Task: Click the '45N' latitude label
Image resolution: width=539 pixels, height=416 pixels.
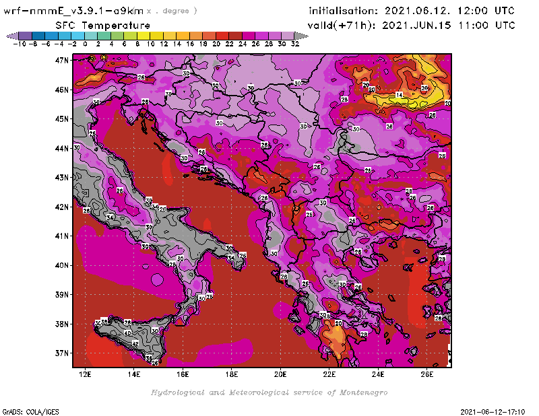Action: (62, 119)
